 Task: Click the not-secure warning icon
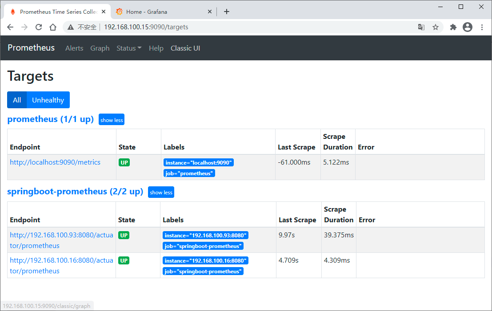(x=71, y=27)
